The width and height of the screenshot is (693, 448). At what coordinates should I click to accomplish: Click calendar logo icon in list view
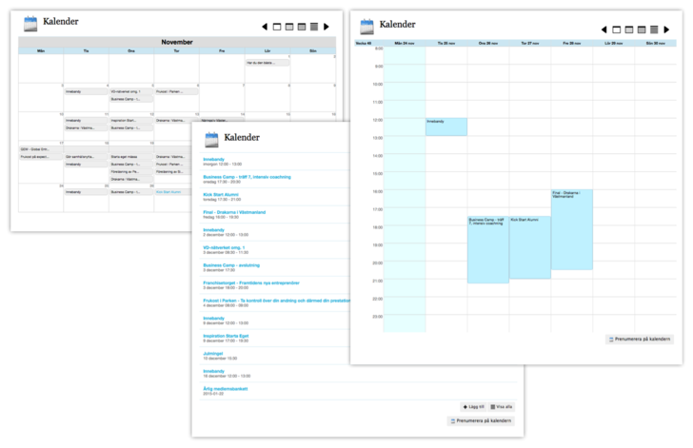[x=212, y=139]
